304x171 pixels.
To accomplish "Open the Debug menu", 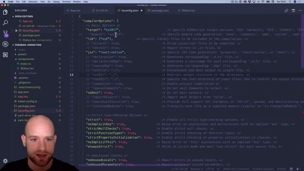I will click(56, 1).
